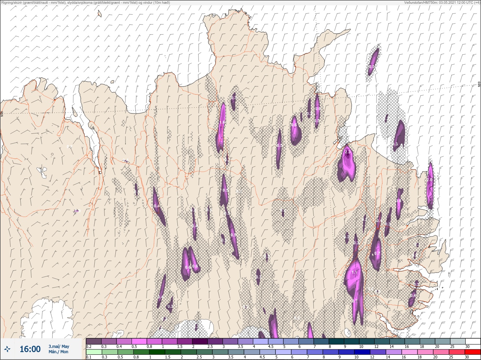Click the date text '3.maí/ May'
Viewport: 481px width, 360px height.
click(x=59, y=346)
